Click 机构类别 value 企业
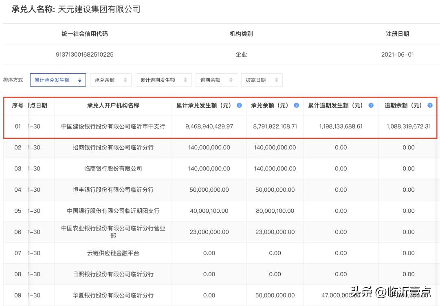This screenshot has height=306, width=440. pyautogui.click(x=241, y=55)
